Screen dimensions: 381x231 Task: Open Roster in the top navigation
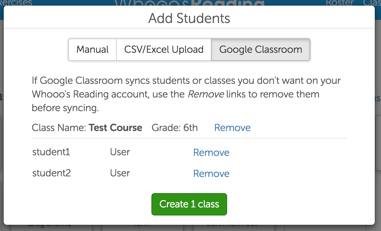(x=340, y=3)
